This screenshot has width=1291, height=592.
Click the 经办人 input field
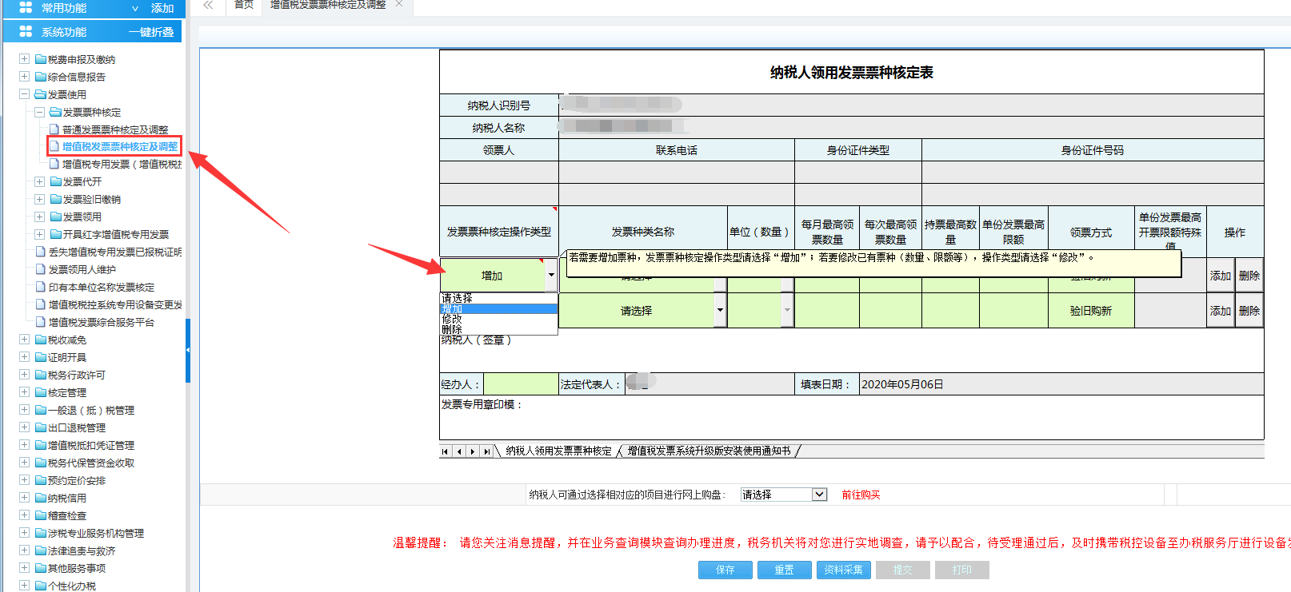pyautogui.click(x=521, y=384)
